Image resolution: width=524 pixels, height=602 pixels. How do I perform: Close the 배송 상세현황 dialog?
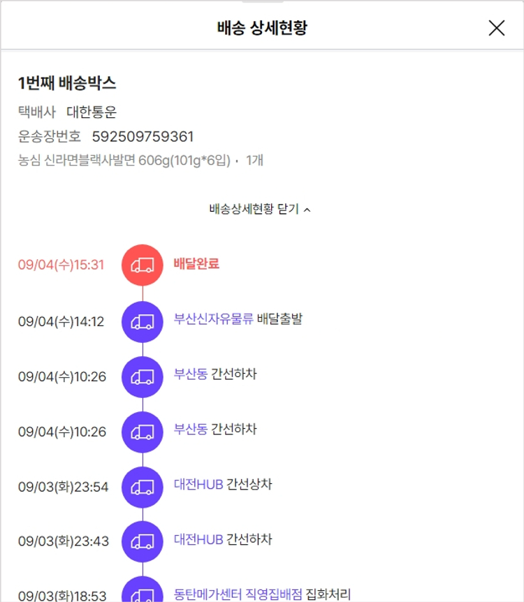point(496,28)
